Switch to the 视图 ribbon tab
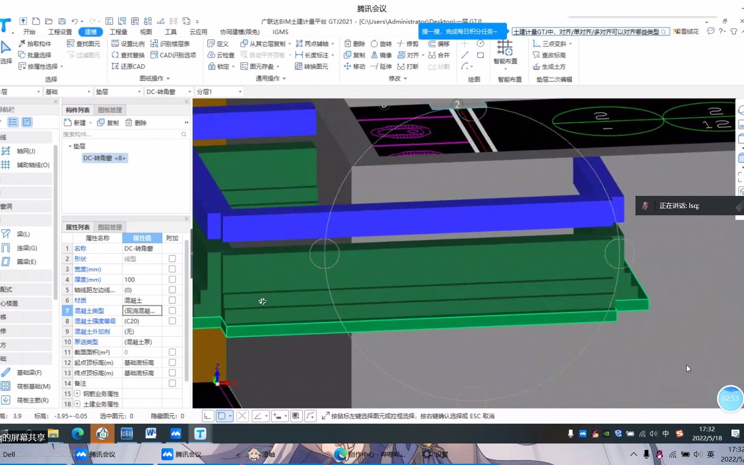Viewport: 744px width, 465px height. pyautogui.click(x=146, y=32)
